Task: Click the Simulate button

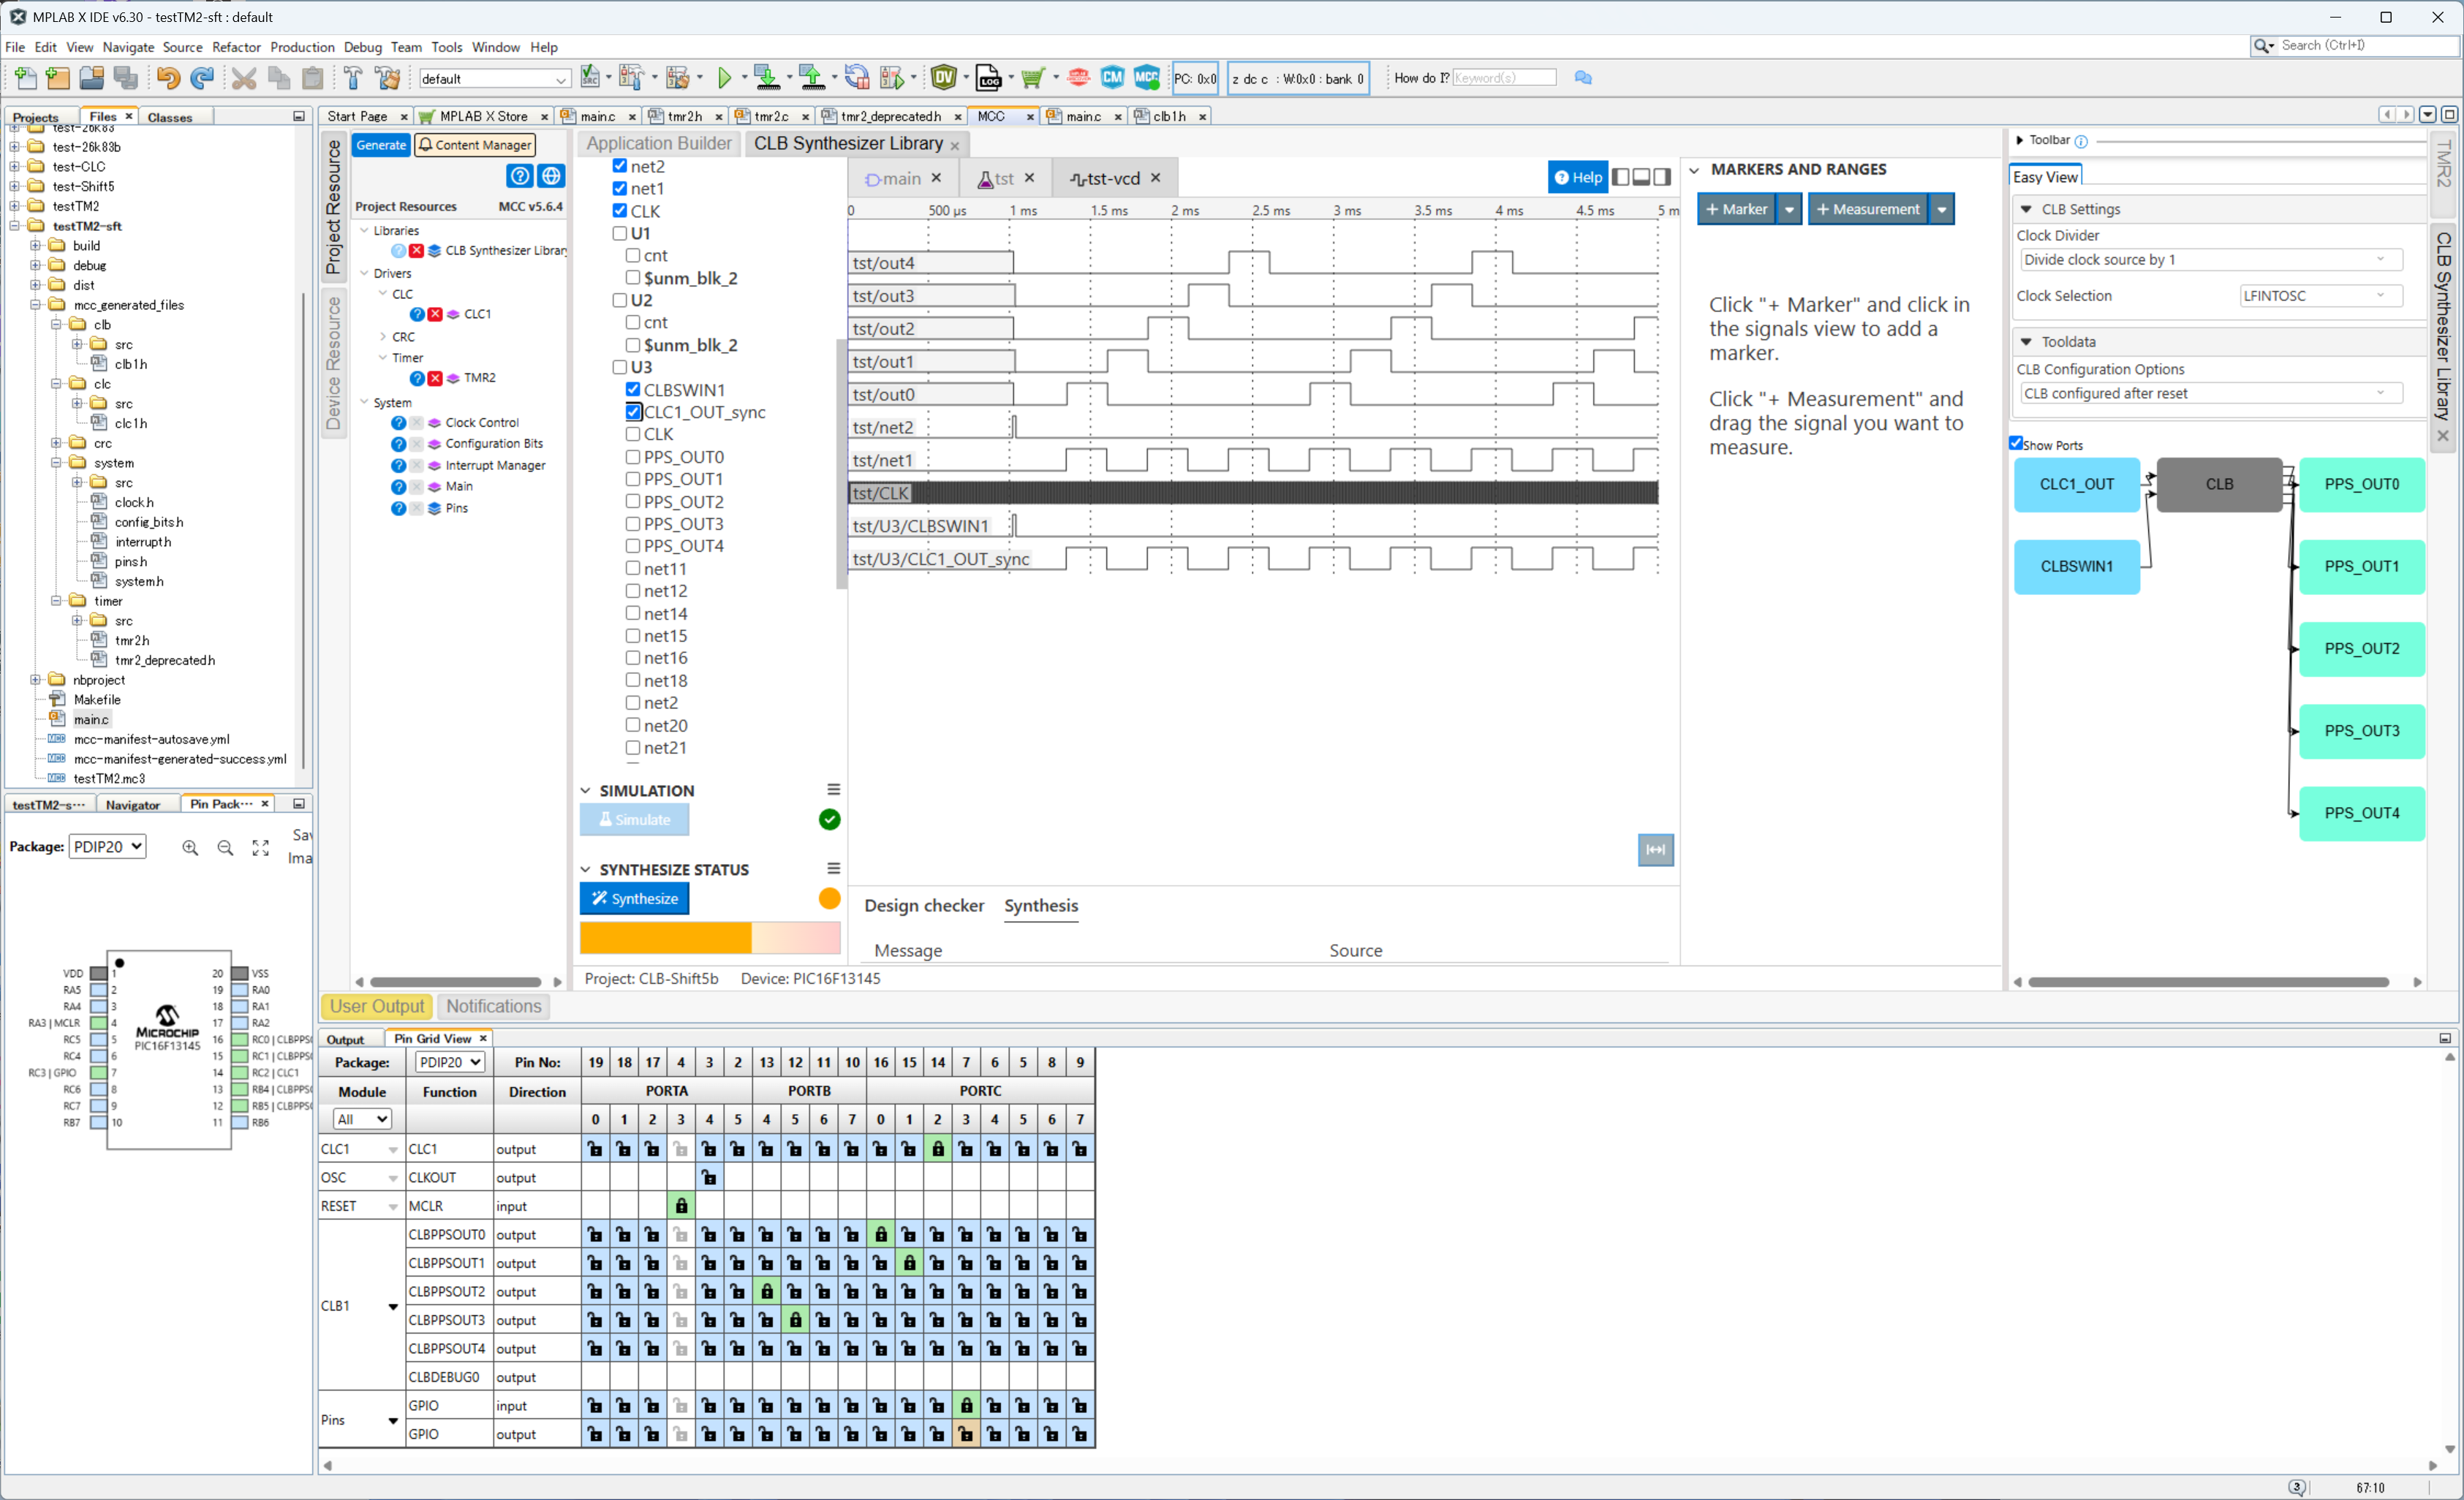Action: 634,820
